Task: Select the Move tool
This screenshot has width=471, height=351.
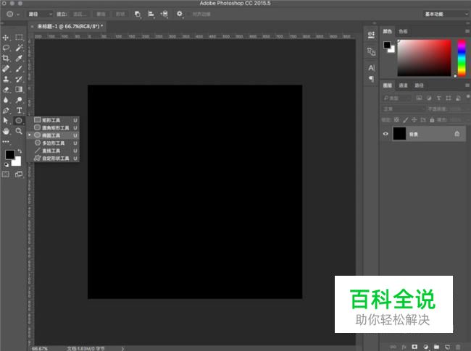Action: [7, 38]
